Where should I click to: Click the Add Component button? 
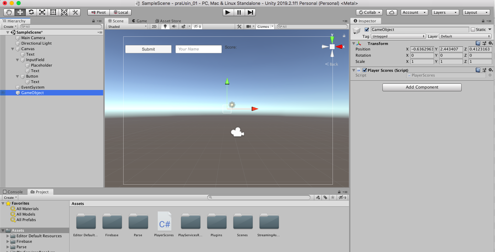pyautogui.click(x=422, y=87)
